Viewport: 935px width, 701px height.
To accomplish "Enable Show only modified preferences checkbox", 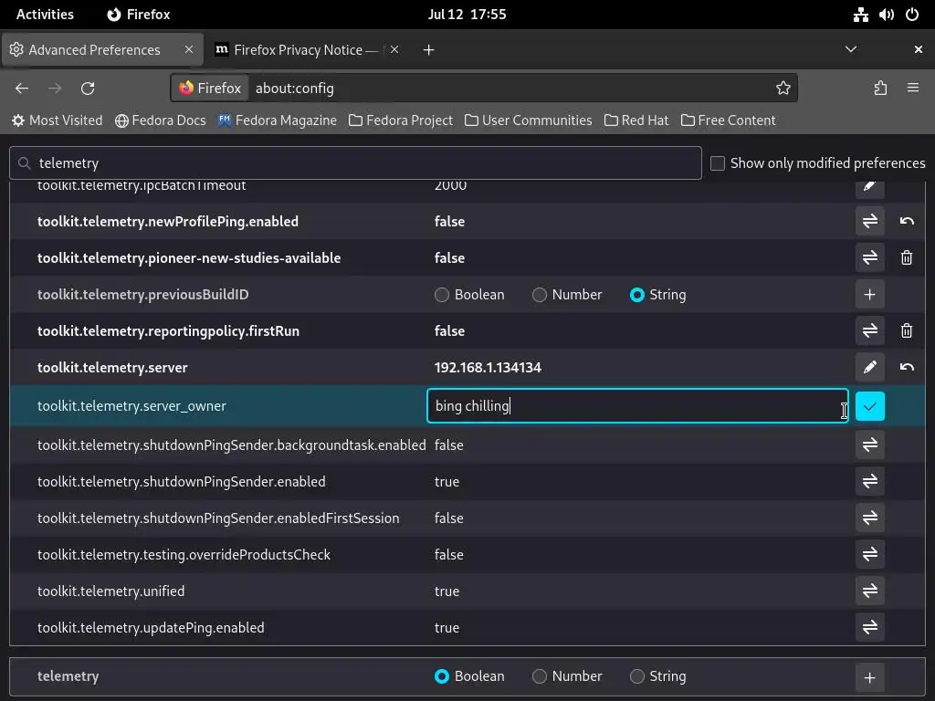I will click(x=718, y=163).
